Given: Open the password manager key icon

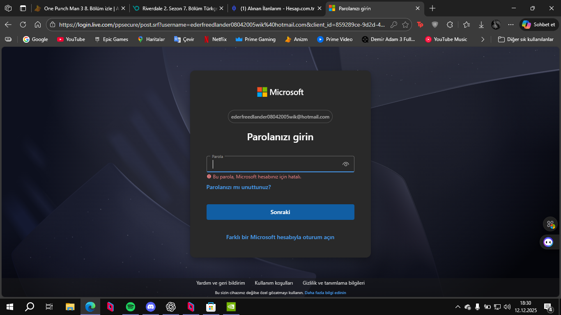Looking at the screenshot, I should (393, 25).
